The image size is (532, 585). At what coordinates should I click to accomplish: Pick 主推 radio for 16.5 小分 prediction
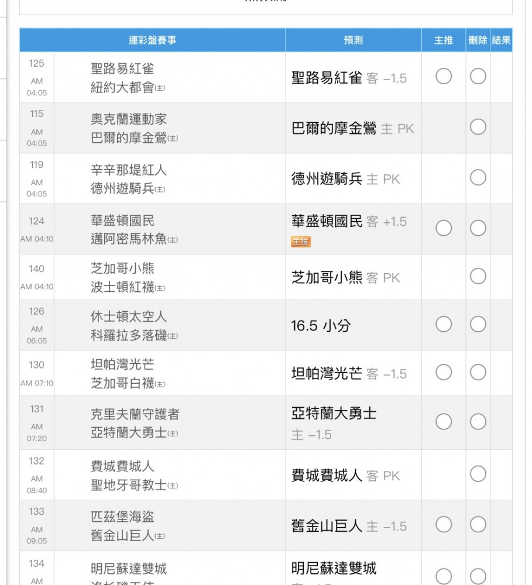pos(444,324)
